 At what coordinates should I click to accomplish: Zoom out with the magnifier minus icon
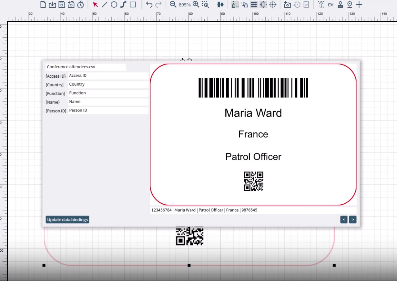coord(173,5)
